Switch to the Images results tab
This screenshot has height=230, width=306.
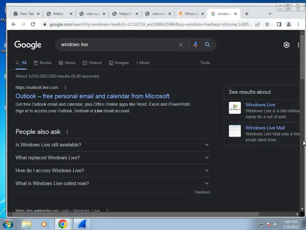tap(119, 63)
